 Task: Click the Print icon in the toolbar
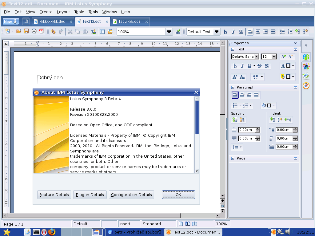[x=34, y=31]
